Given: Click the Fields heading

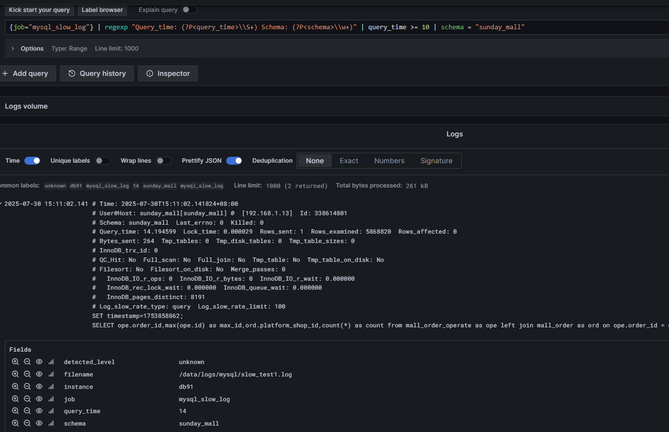Looking at the screenshot, I should (20, 350).
